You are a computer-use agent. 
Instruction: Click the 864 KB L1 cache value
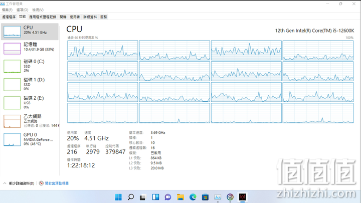coord(156,158)
